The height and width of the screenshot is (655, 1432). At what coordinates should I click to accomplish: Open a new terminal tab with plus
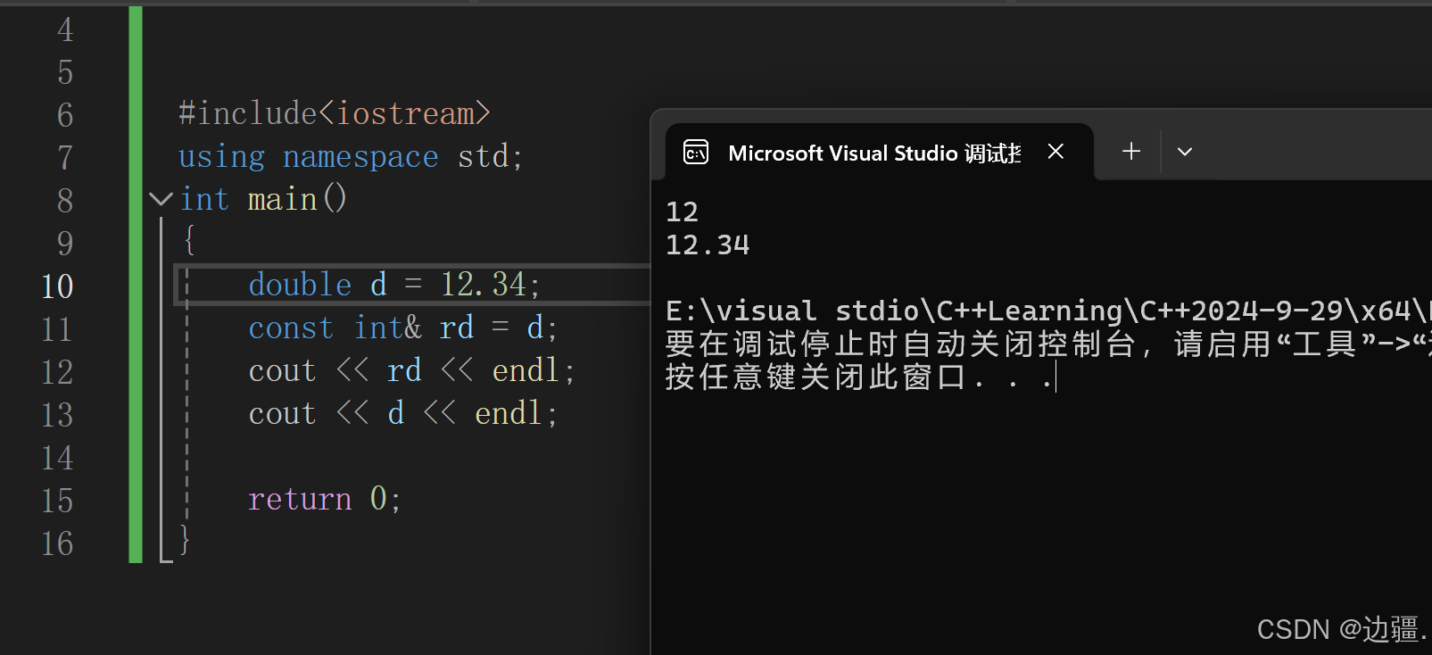pos(1131,152)
